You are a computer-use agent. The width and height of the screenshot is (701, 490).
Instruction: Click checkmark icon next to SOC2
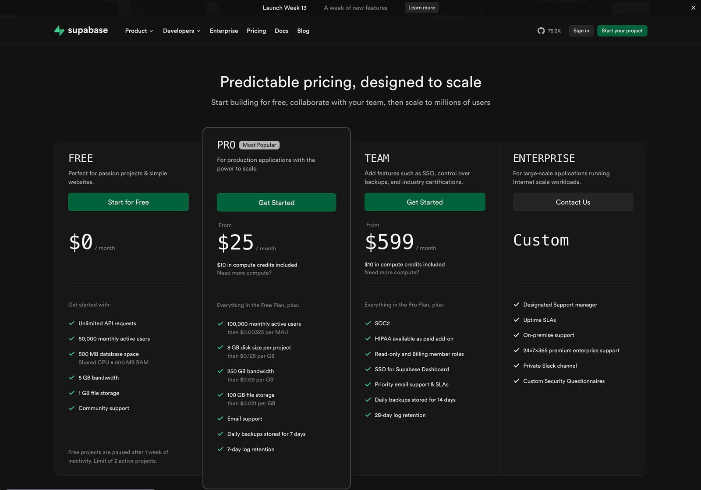368,323
